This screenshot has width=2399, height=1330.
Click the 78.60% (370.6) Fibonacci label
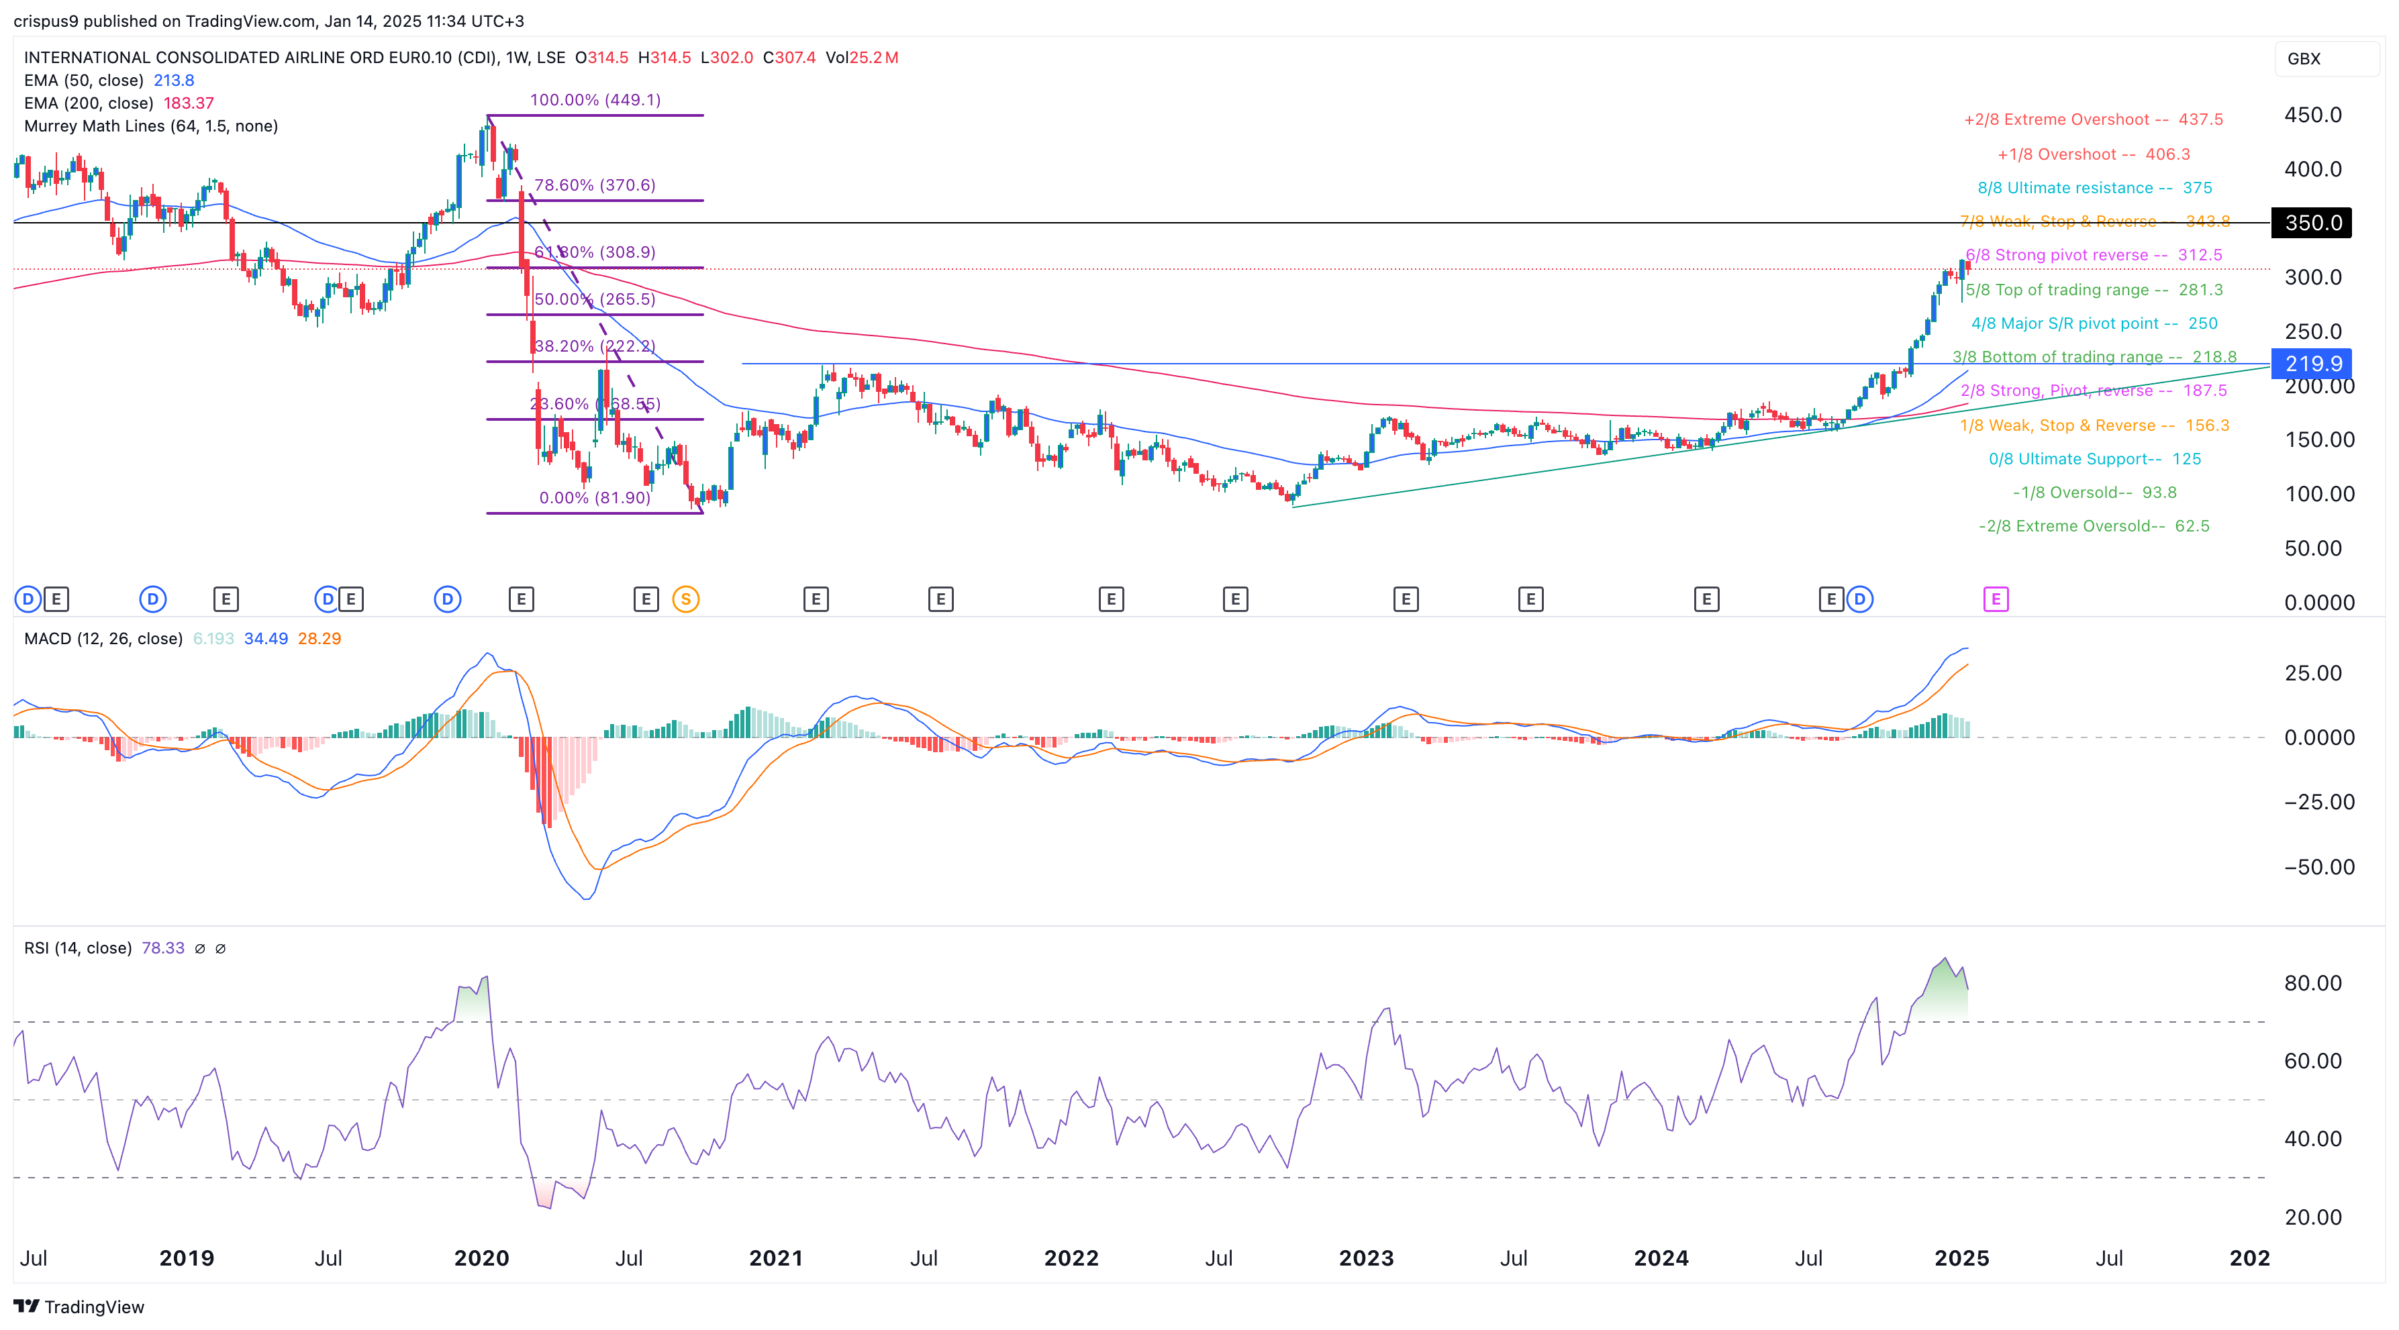pos(595,185)
